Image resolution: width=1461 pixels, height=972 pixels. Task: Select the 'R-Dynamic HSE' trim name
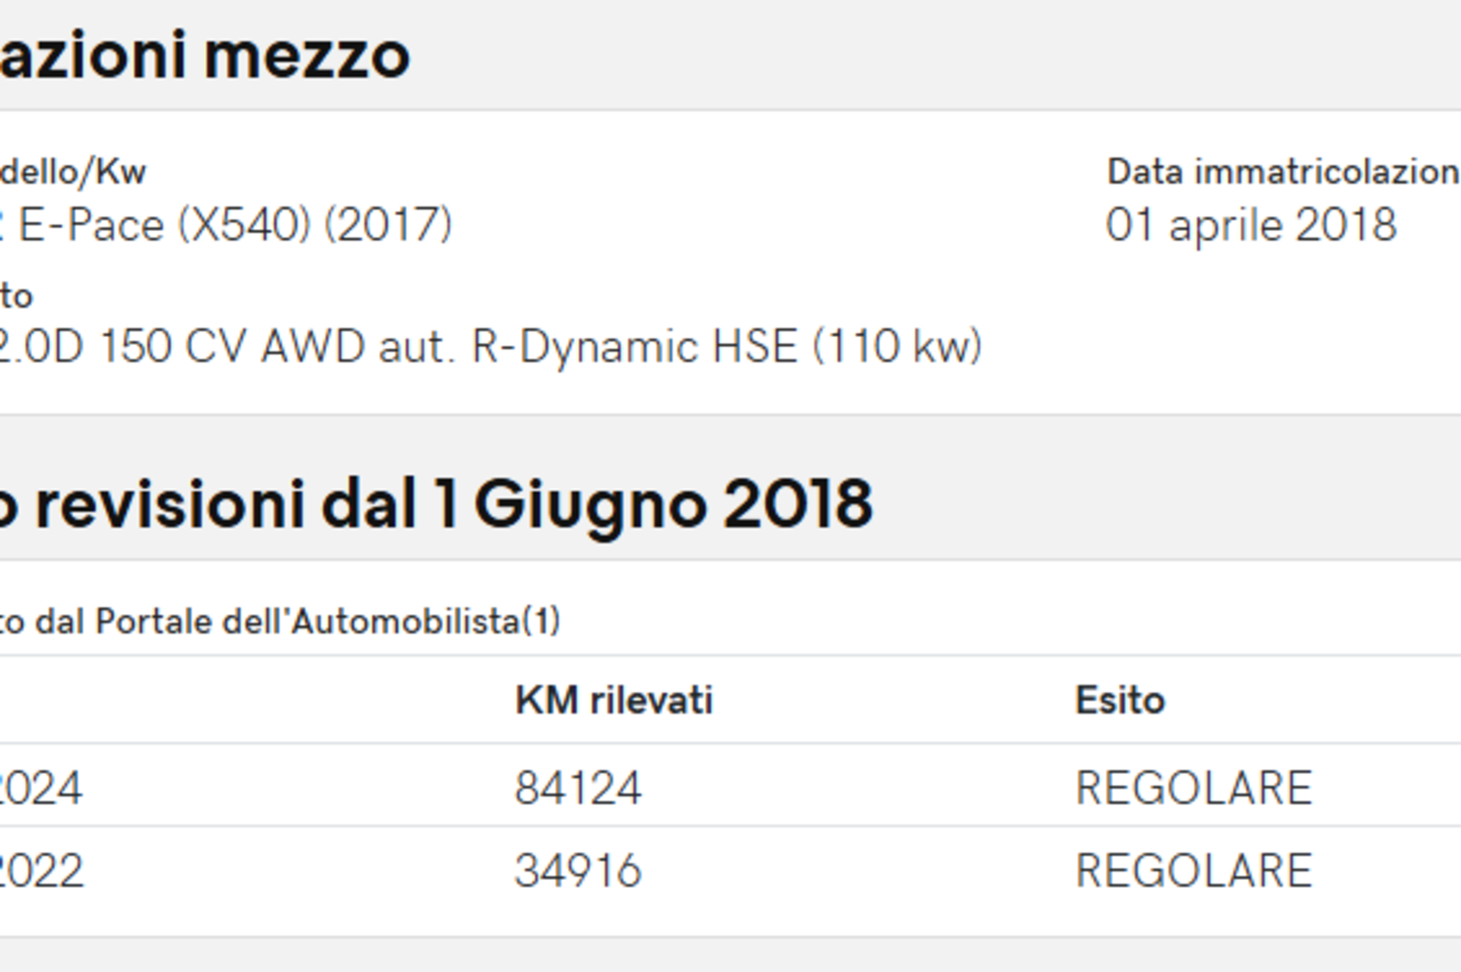click(635, 347)
